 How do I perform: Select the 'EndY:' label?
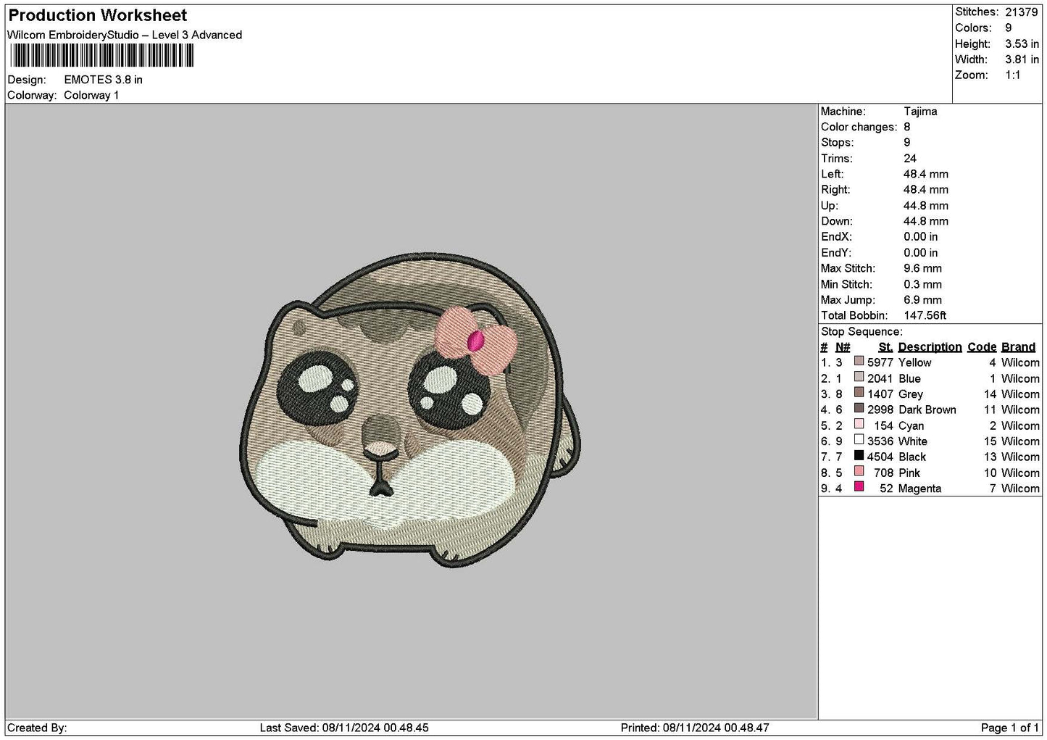click(x=836, y=253)
